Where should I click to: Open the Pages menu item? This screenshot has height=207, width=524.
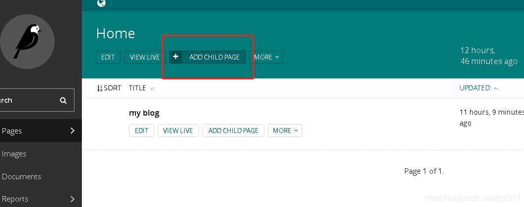pyautogui.click(x=41, y=131)
